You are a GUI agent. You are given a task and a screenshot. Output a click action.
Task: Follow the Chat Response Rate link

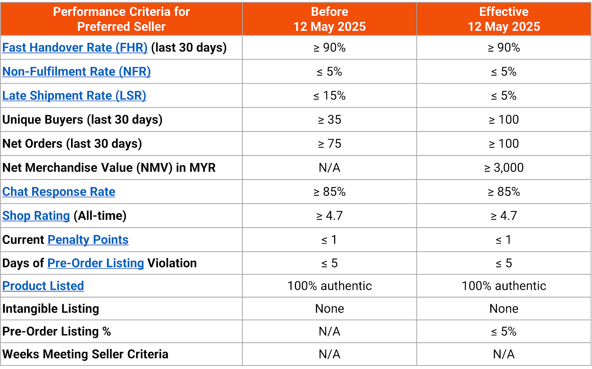[58, 192]
